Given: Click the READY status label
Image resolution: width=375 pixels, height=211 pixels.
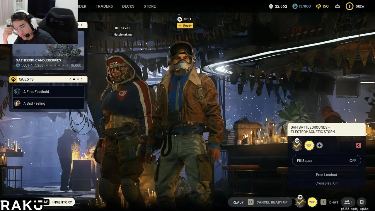Looking at the screenshot, I should (238, 202).
